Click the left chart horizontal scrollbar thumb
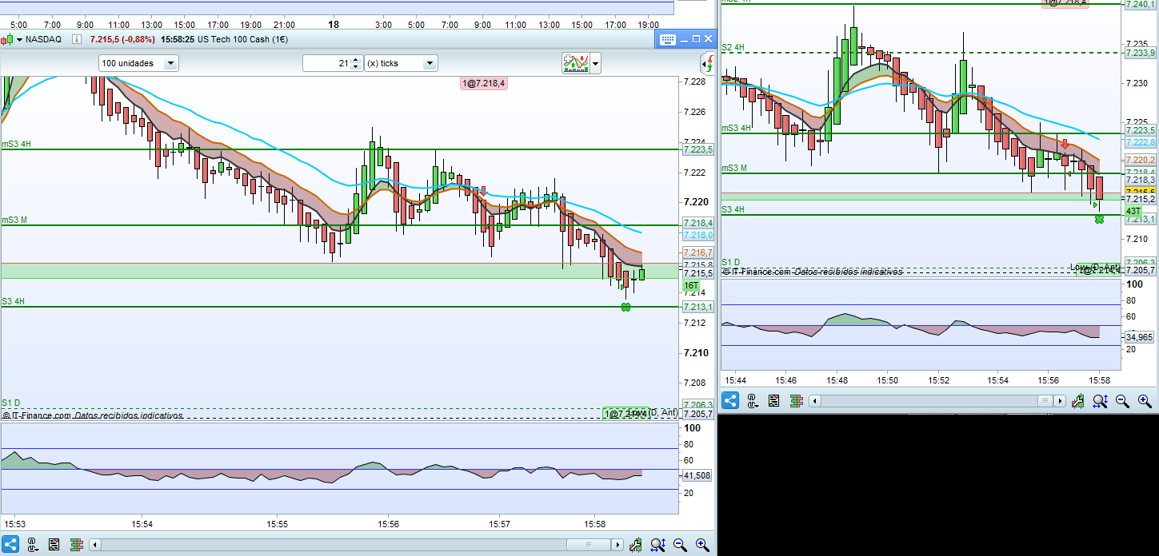The image size is (1159, 556). tap(588, 545)
